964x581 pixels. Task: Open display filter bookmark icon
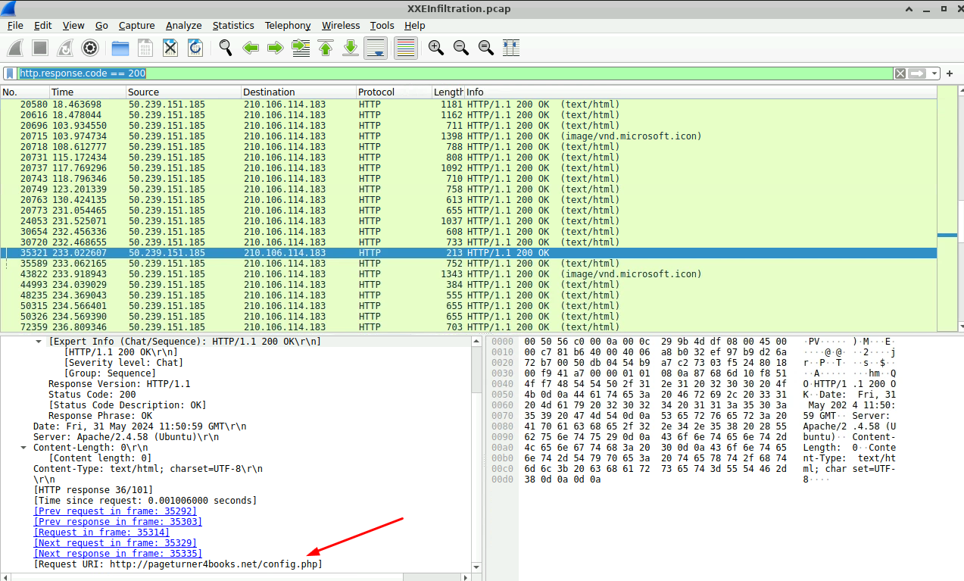(10, 73)
